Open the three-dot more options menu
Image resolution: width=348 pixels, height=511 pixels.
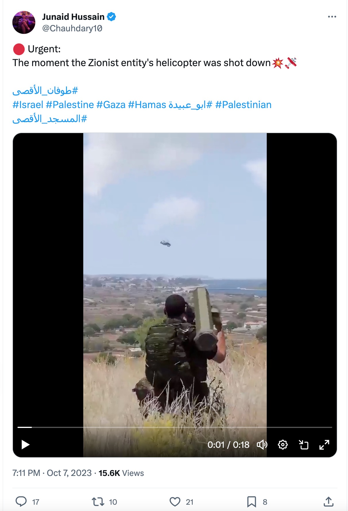[332, 17]
